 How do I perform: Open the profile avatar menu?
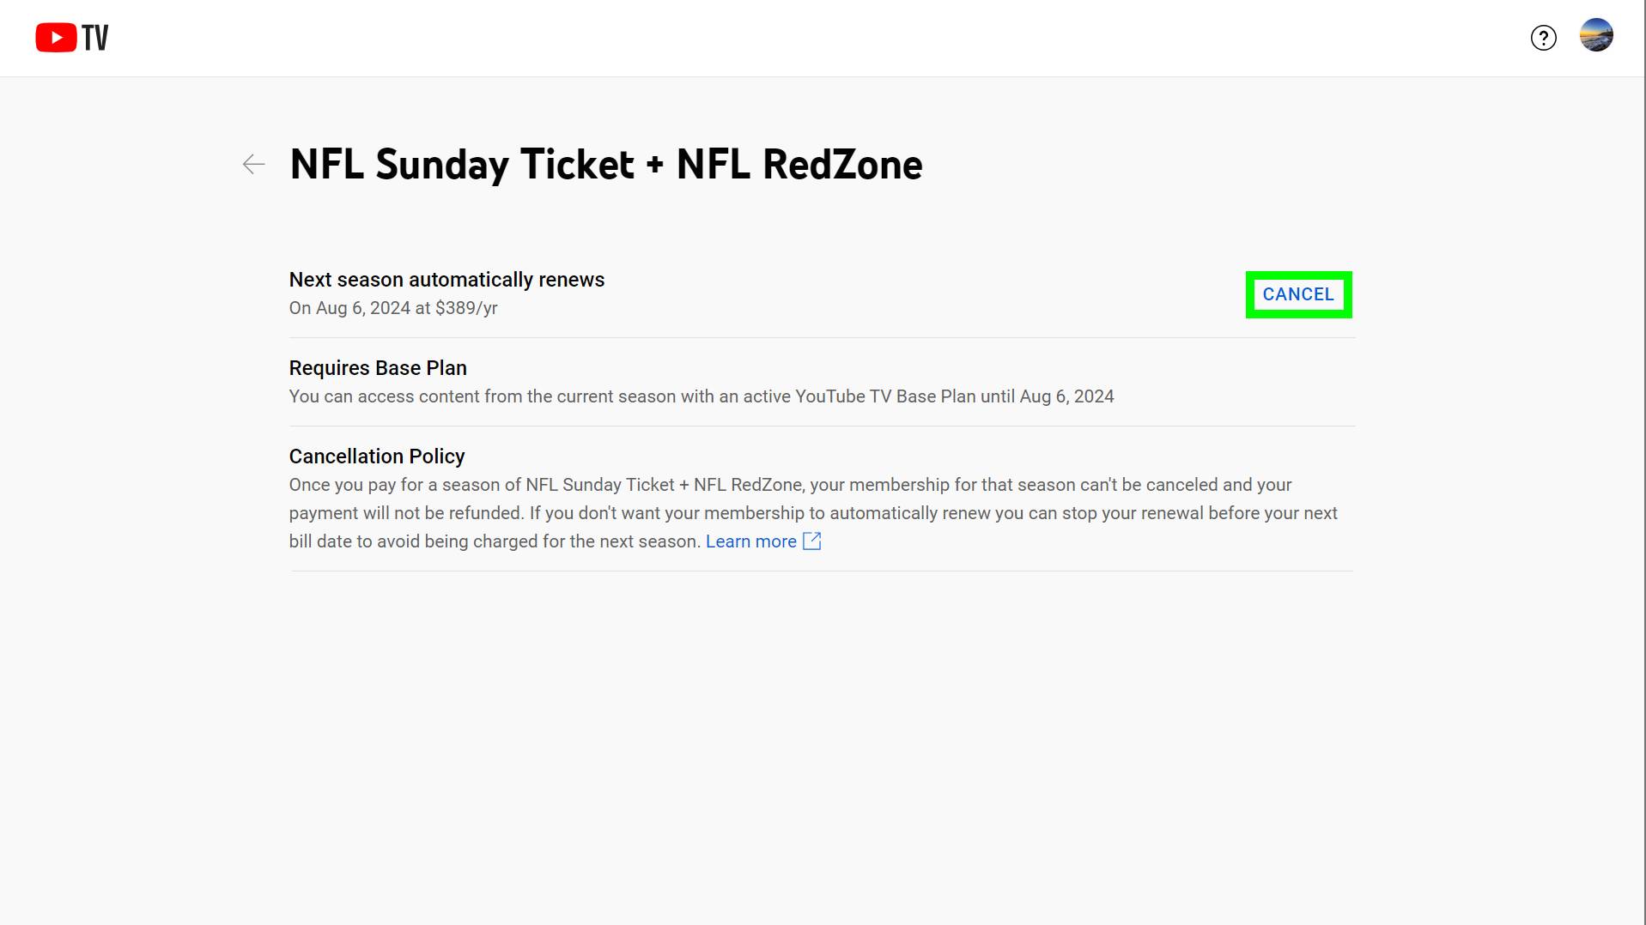(1595, 36)
